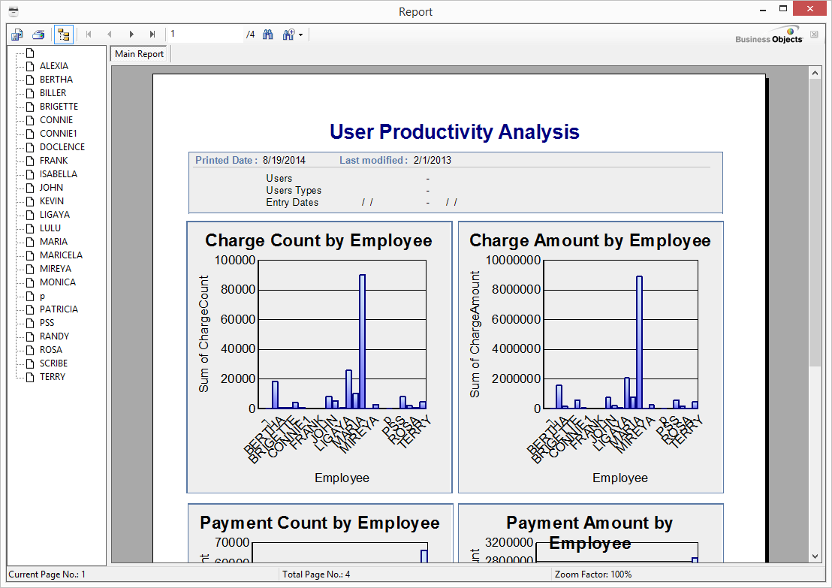Select JOHN in the group tree

pyautogui.click(x=51, y=188)
